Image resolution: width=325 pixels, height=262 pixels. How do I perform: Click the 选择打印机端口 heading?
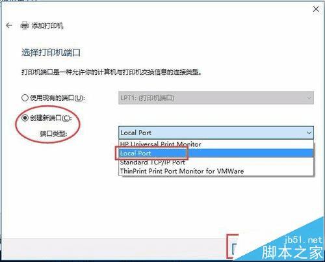(51, 53)
